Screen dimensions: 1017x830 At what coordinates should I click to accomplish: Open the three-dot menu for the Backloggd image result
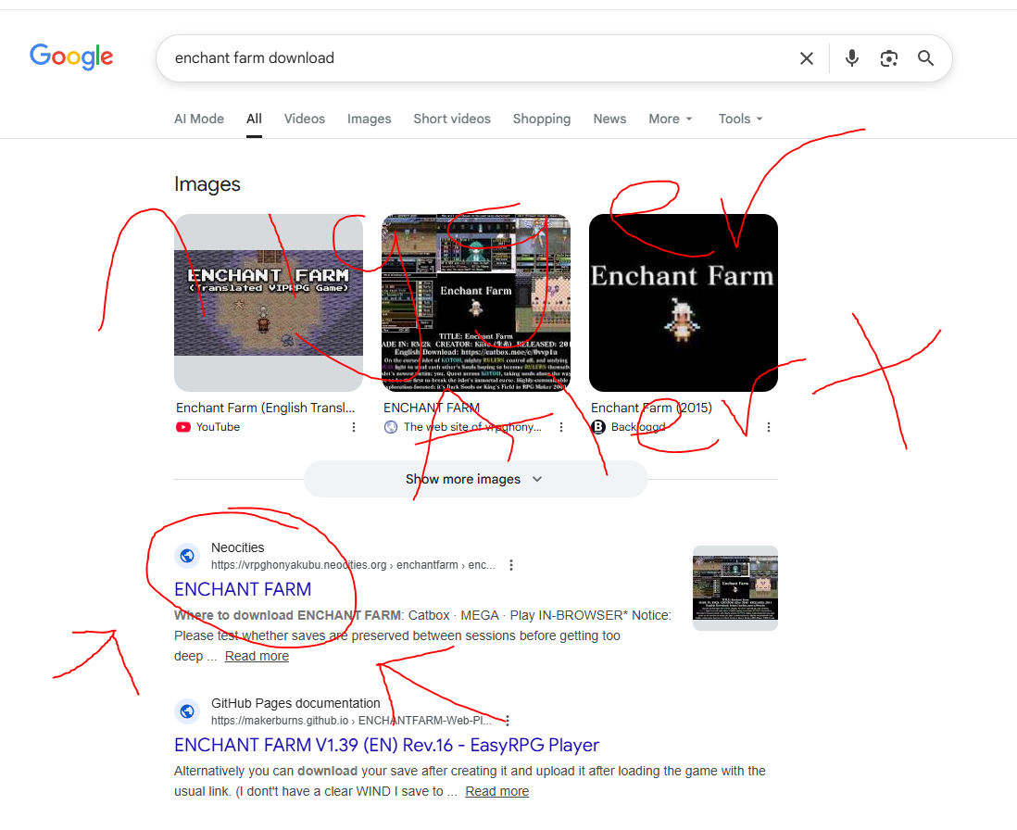(769, 427)
